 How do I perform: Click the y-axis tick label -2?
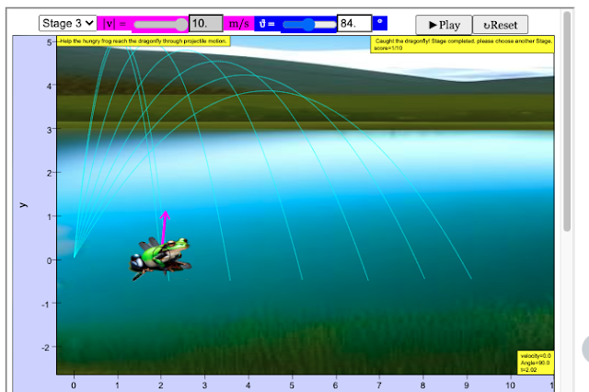point(45,348)
